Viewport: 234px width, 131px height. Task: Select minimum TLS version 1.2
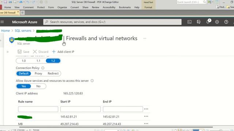[53, 61]
